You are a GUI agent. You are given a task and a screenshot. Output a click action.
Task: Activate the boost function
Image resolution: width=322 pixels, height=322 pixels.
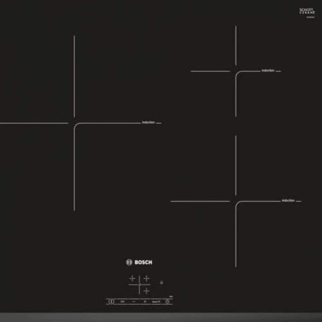point(156,302)
